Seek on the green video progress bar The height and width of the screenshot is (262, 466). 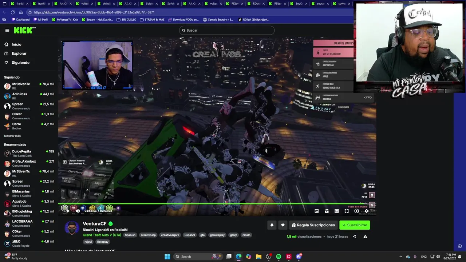click(x=217, y=204)
